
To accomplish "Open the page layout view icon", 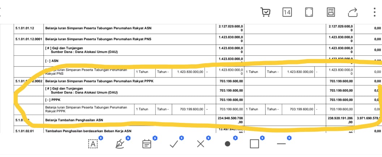I will pos(331,12).
